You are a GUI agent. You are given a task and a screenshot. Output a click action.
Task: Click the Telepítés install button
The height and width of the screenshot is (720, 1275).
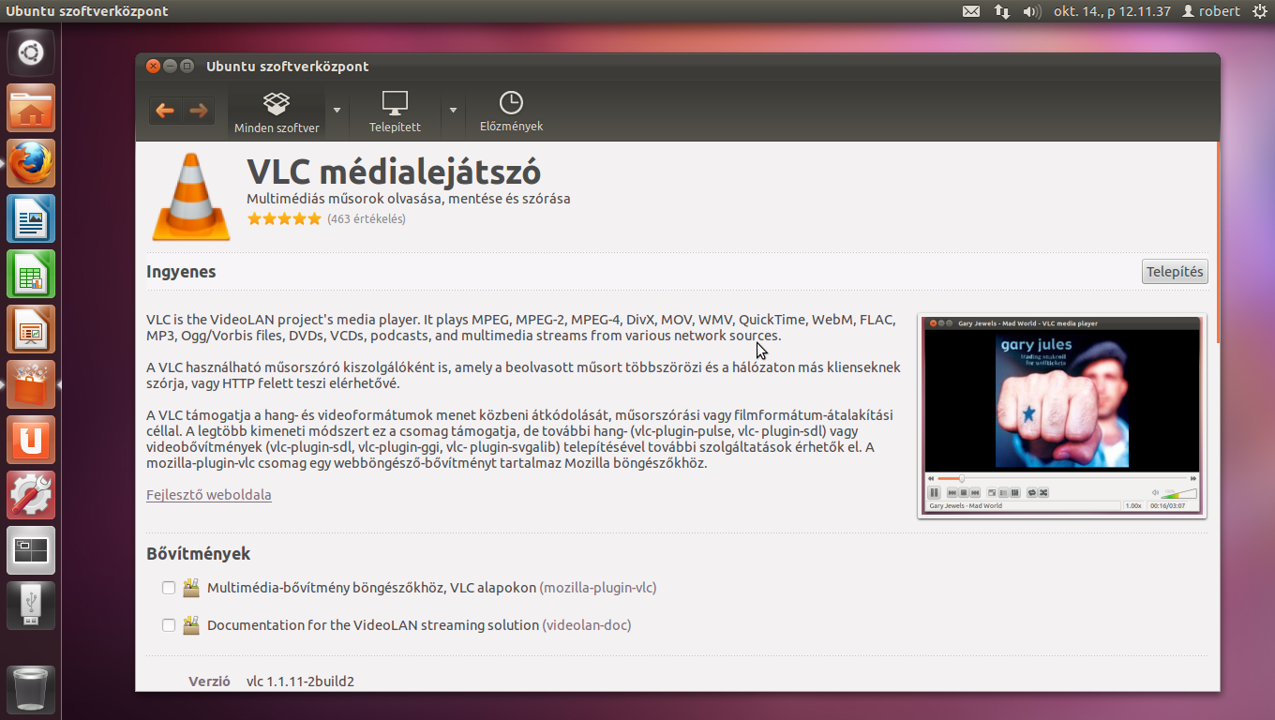point(1176,272)
